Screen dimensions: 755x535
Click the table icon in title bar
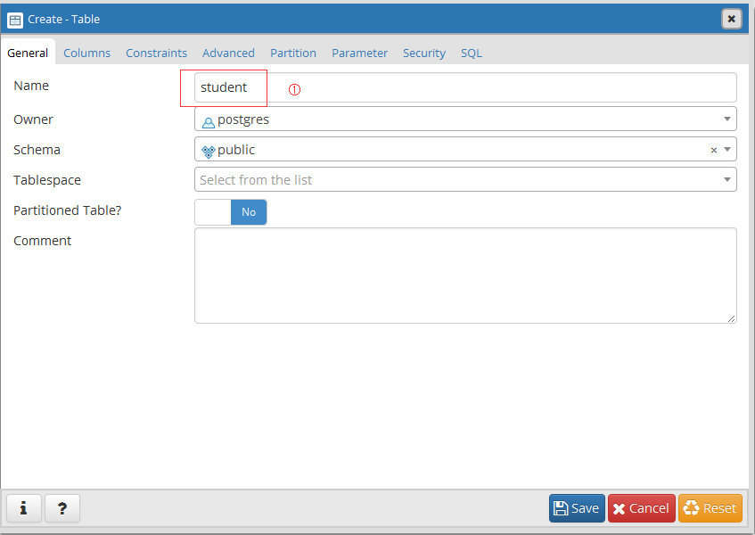point(15,20)
